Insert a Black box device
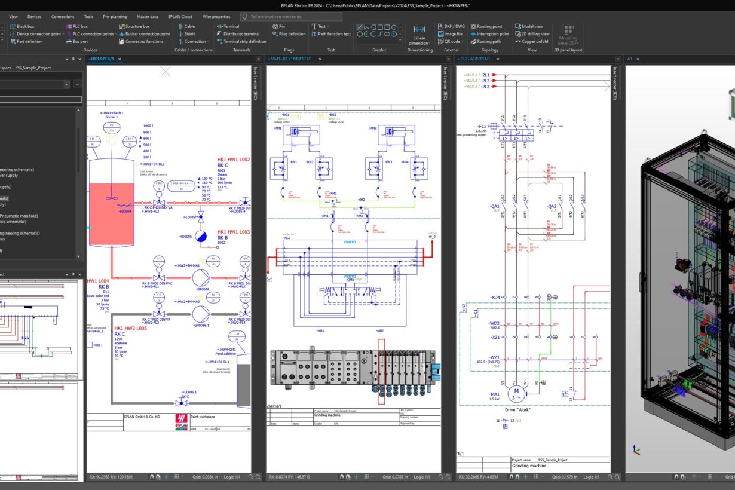The height and width of the screenshot is (490, 735). (23, 26)
